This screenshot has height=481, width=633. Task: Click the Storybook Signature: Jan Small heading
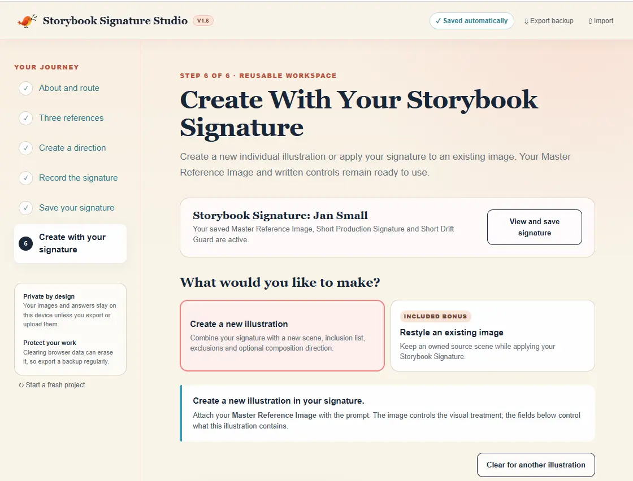[x=280, y=215]
